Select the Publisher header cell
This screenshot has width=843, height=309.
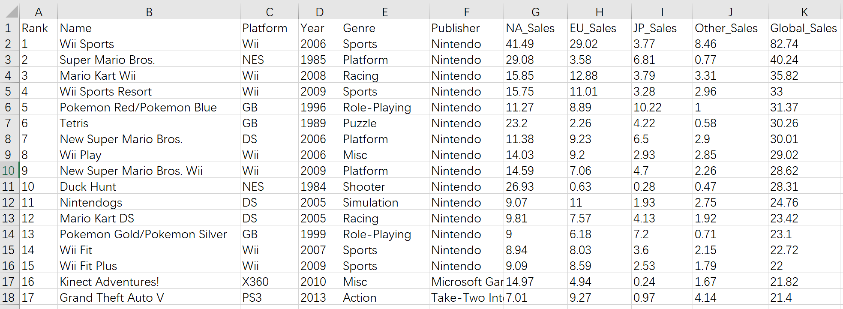(x=455, y=28)
